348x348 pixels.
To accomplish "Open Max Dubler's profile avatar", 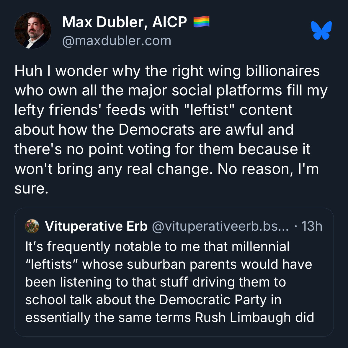I will [x=33, y=30].
